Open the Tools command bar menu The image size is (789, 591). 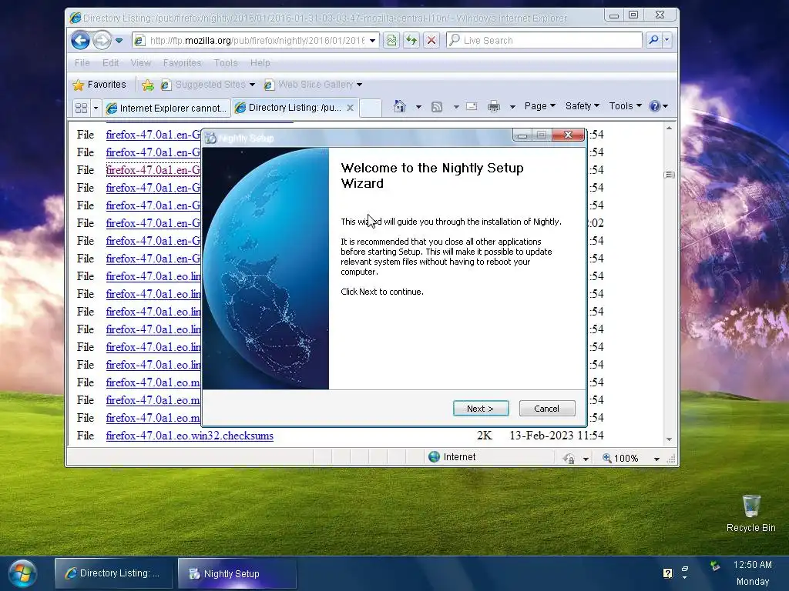click(x=625, y=106)
